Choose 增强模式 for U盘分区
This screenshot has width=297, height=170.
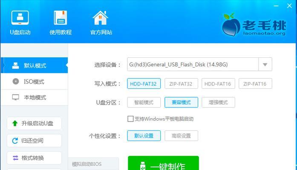218,102
